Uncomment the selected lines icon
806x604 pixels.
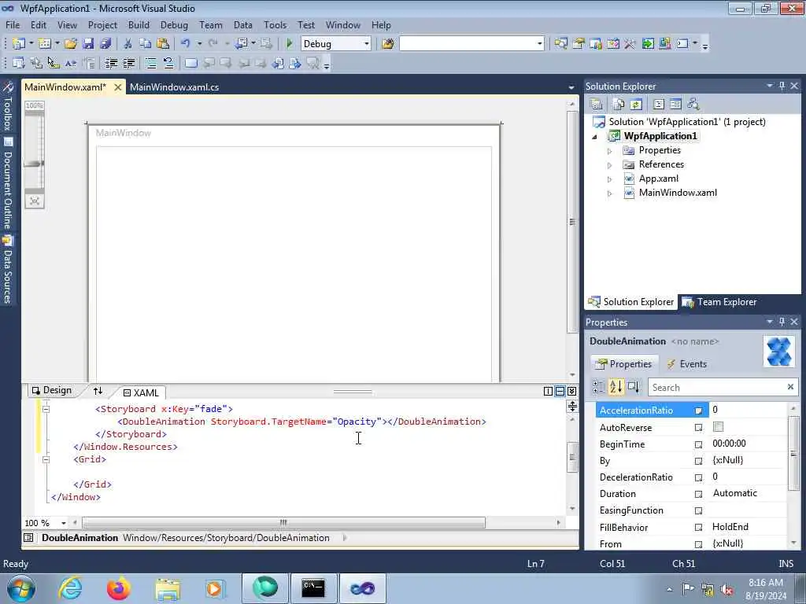point(168,63)
